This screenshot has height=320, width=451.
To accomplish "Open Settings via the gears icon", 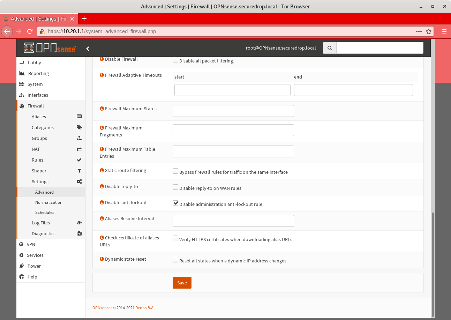I will (x=79, y=181).
